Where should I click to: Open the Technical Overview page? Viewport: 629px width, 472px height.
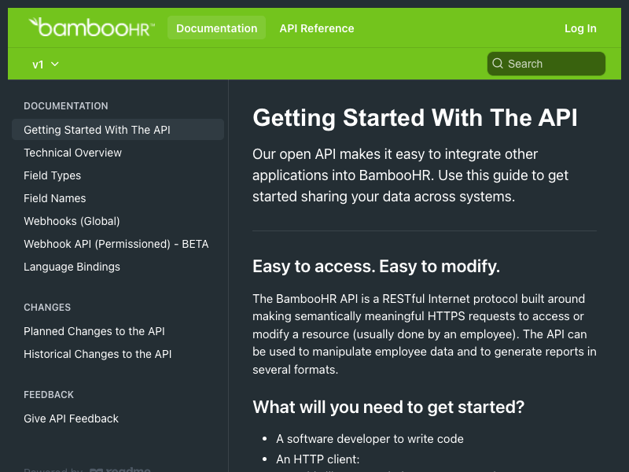72,153
